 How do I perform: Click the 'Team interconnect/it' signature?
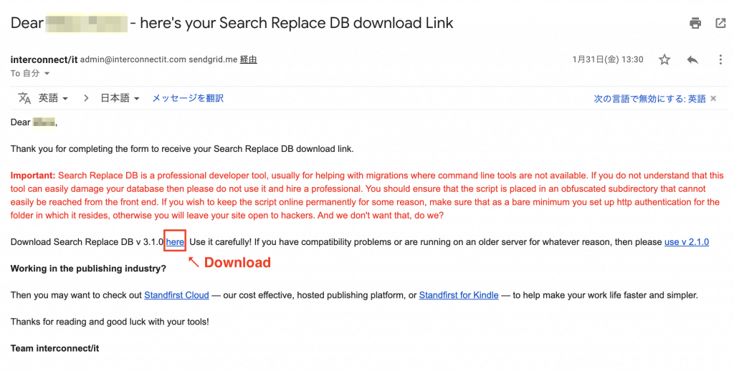coord(54,348)
